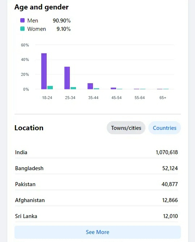Click the purple Men bar for 25-34
The height and width of the screenshot is (242, 195).
point(67,78)
